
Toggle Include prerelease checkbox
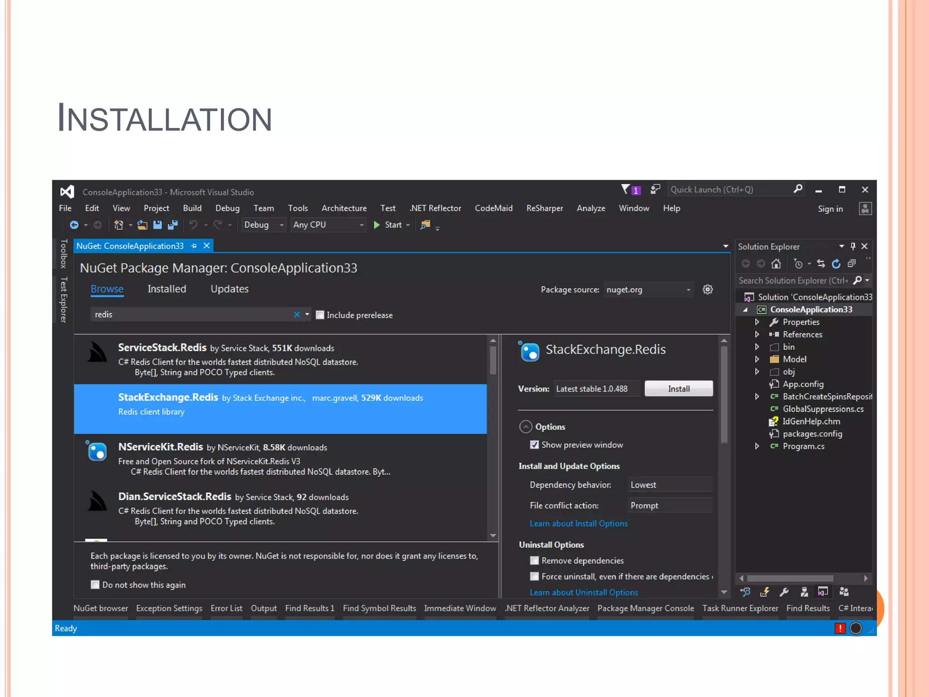[320, 315]
